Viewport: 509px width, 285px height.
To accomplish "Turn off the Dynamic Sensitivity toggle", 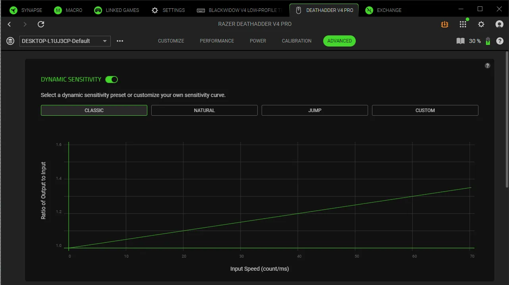I will coord(112,79).
